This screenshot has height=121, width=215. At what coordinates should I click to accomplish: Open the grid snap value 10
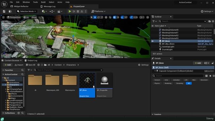pos(118,17)
